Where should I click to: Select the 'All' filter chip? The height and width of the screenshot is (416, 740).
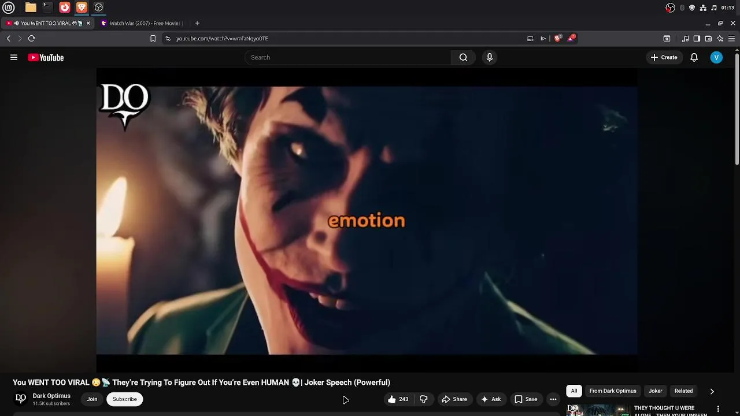(x=574, y=391)
